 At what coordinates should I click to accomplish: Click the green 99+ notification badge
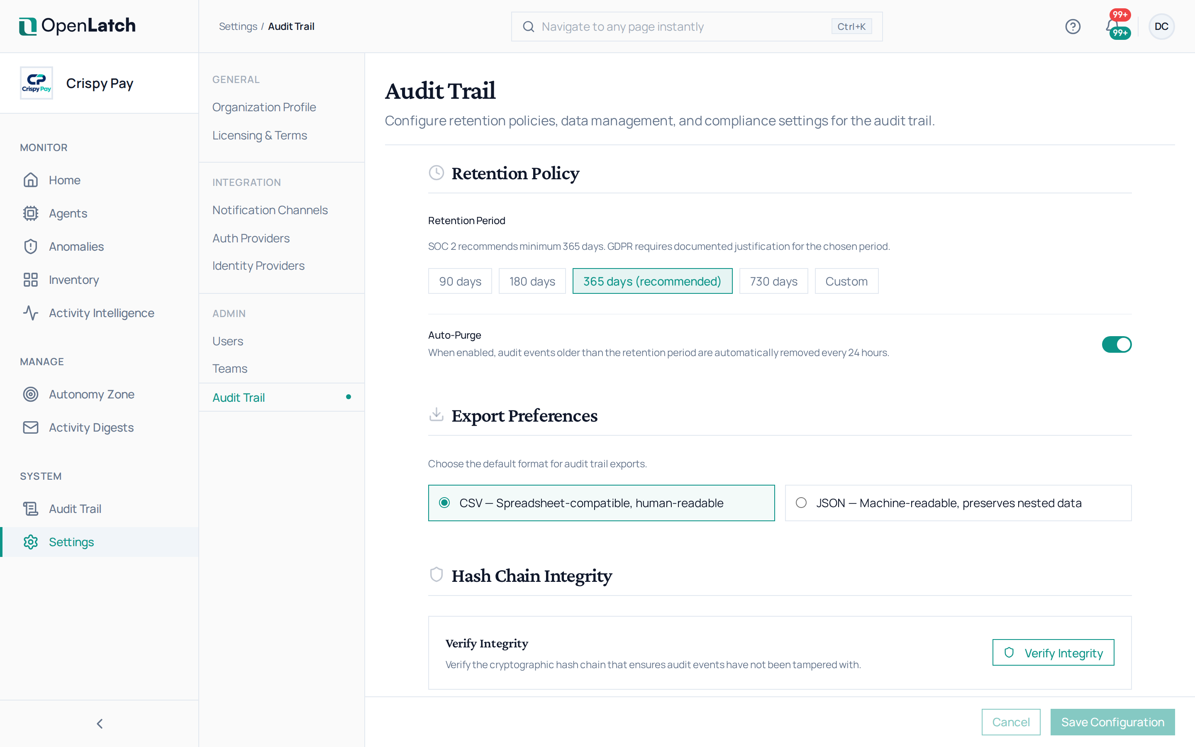[1119, 33]
